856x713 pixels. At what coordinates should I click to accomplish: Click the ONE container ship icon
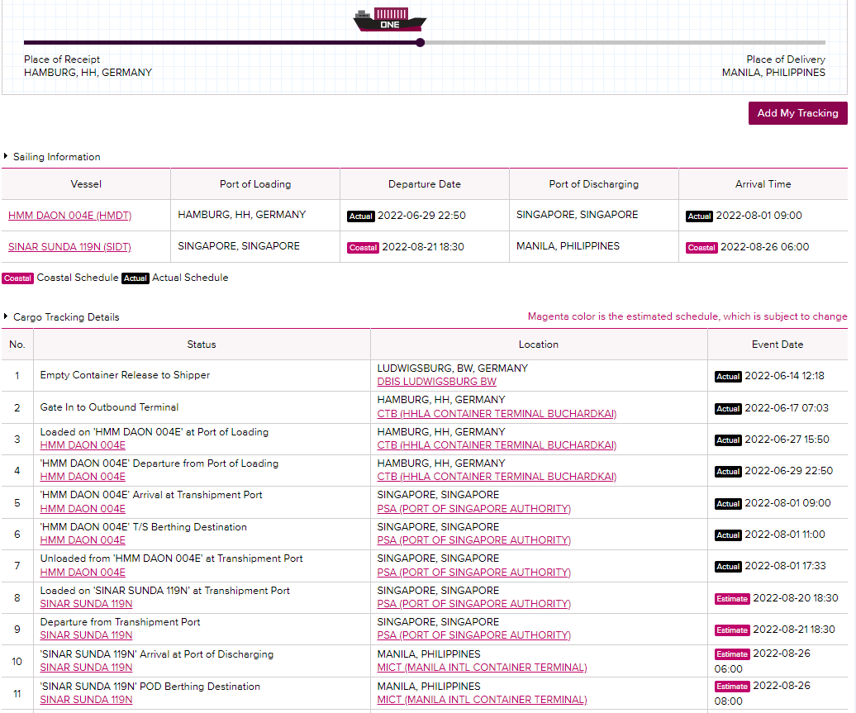coord(389,19)
